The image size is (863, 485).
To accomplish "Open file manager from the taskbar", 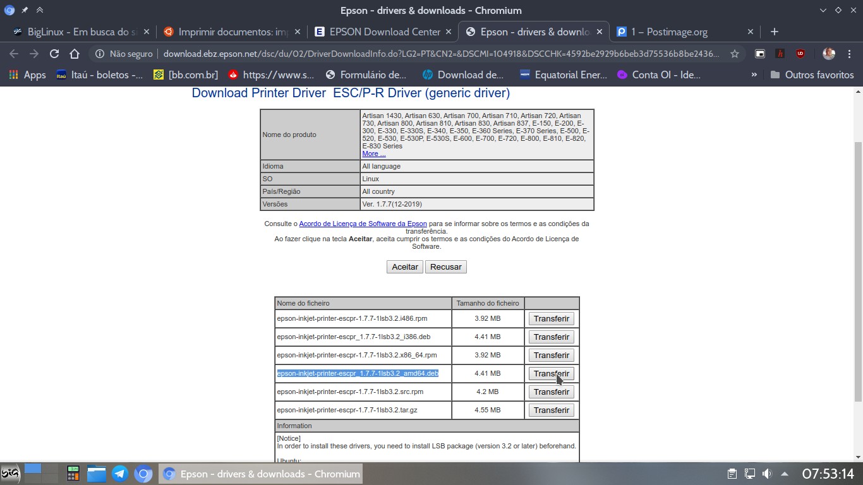I will pyautogui.click(x=96, y=474).
